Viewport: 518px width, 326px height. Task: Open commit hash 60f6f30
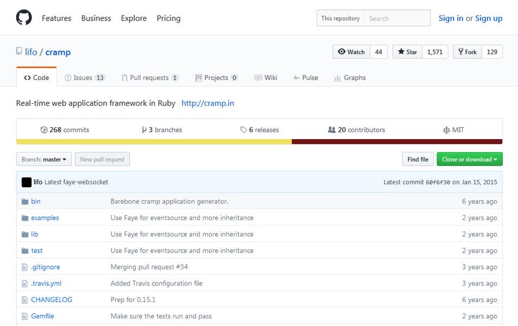438,182
